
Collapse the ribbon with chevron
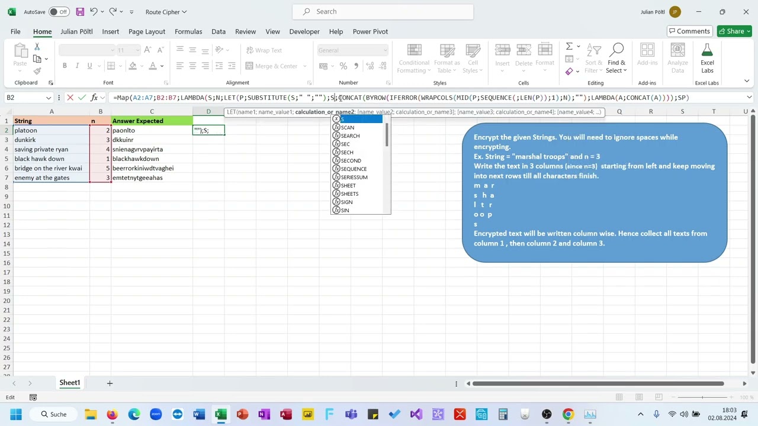(747, 82)
